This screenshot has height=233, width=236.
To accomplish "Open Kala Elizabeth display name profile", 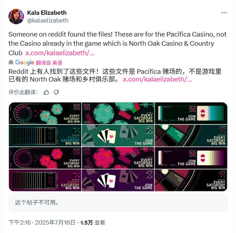I will click(47, 13).
